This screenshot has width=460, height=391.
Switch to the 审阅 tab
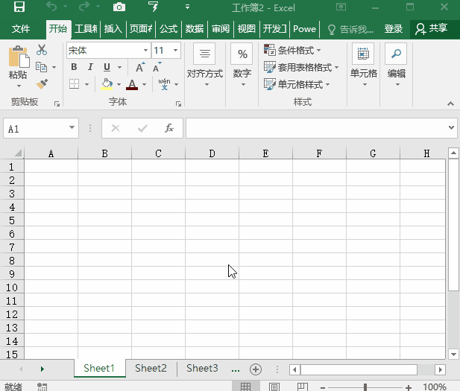(x=221, y=29)
